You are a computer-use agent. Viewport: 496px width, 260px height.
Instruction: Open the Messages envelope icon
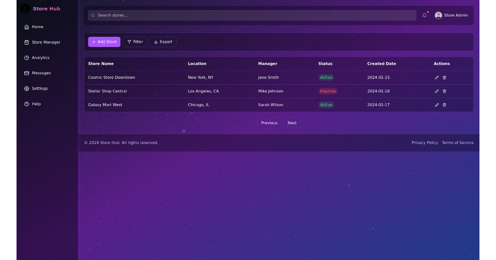point(26,73)
